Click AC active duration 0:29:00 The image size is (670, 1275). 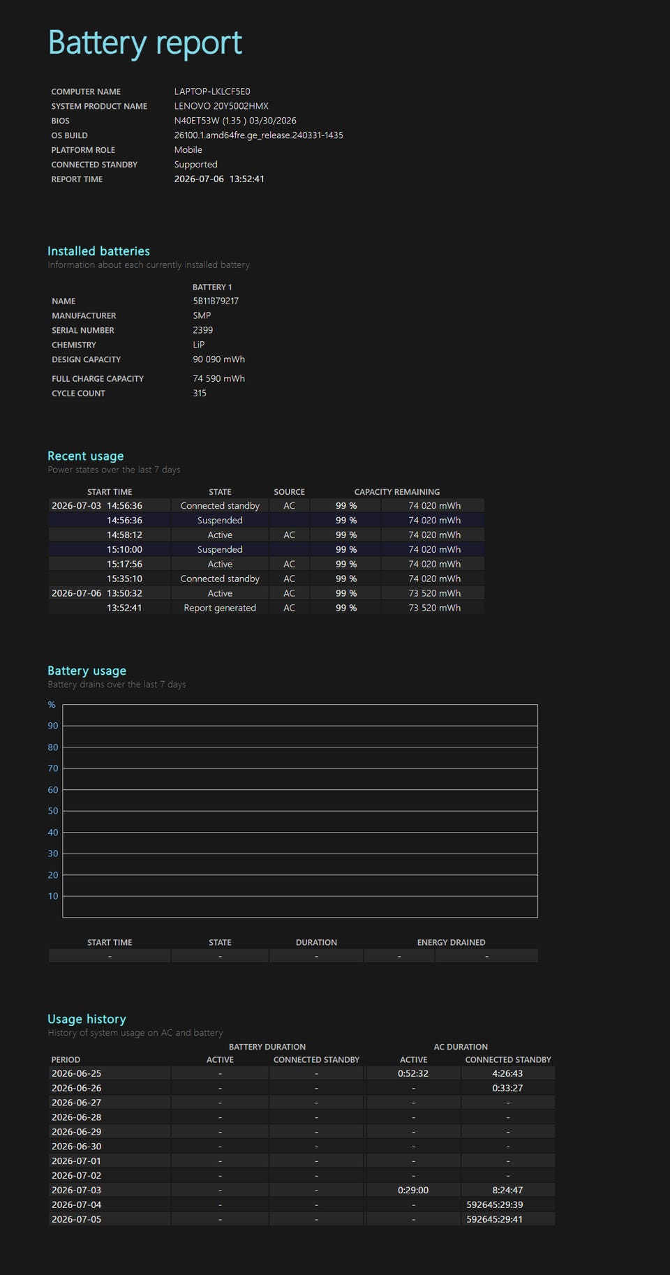tap(413, 1191)
